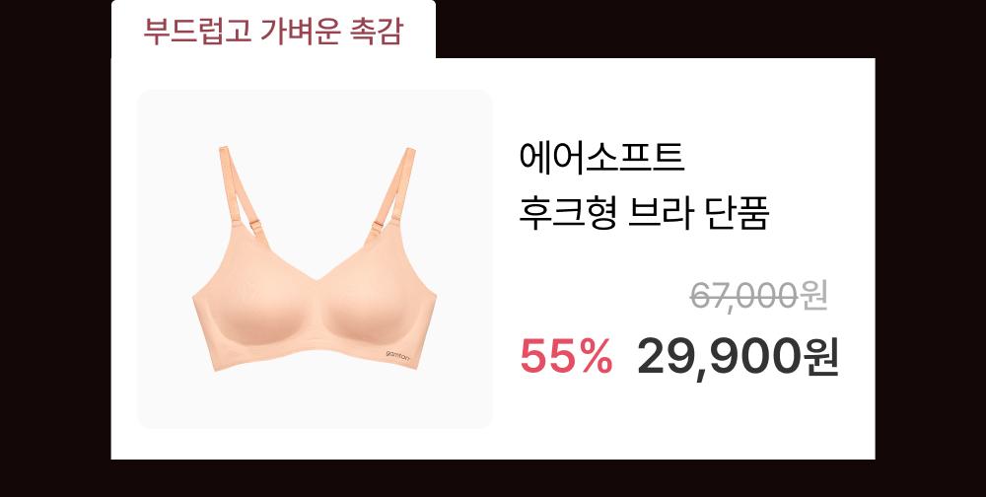This screenshot has width=986, height=497.
Task: Click the 후크형 브라 단품 product name line
Action: tap(644, 215)
